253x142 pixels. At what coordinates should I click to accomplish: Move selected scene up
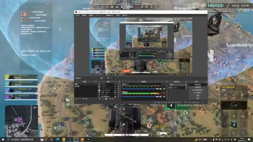coord(83,99)
